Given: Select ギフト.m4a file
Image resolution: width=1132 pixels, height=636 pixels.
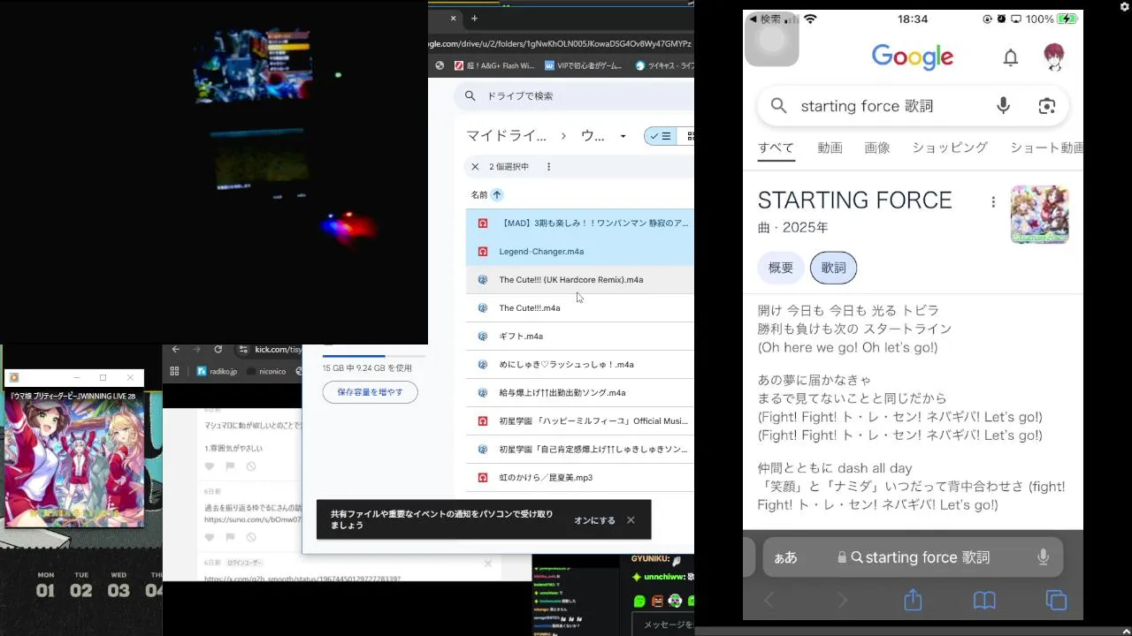Looking at the screenshot, I should click(579, 336).
